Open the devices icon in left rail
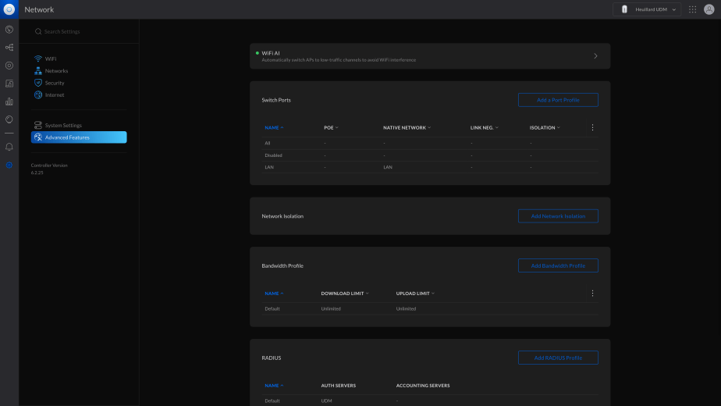Image resolution: width=721 pixels, height=406 pixels. point(9,66)
